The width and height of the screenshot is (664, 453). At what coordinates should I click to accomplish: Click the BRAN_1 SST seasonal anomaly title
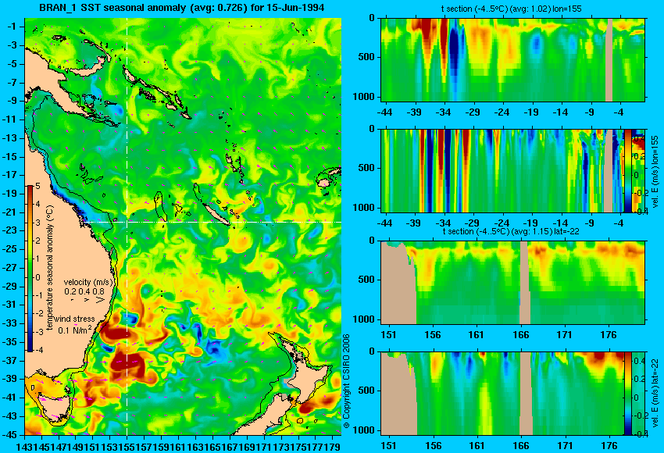tap(182, 8)
